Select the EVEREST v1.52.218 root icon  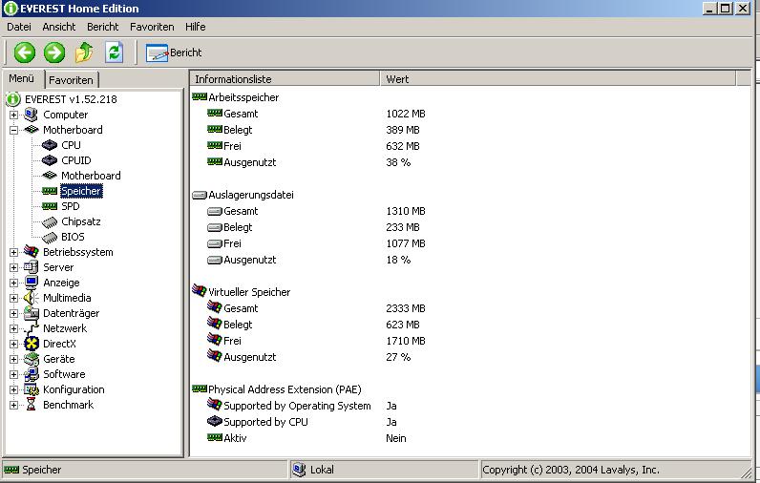pyautogui.click(x=13, y=99)
